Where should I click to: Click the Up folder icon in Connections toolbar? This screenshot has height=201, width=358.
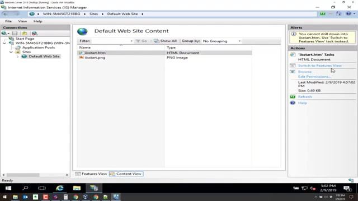click(25, 33)
